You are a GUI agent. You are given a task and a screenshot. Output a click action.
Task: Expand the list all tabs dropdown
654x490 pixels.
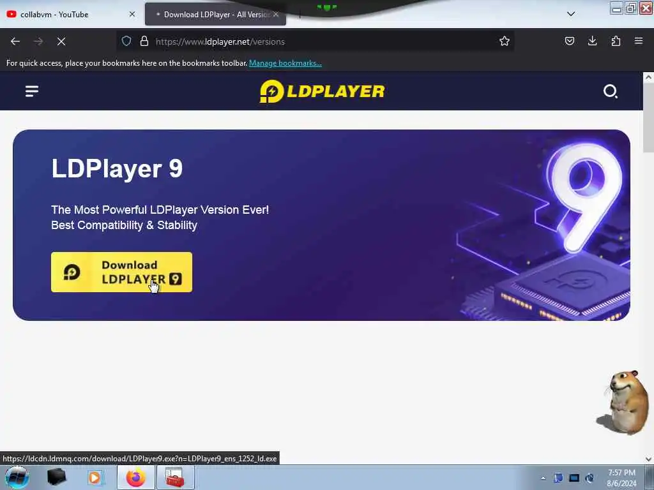click(x=571, y=14)
